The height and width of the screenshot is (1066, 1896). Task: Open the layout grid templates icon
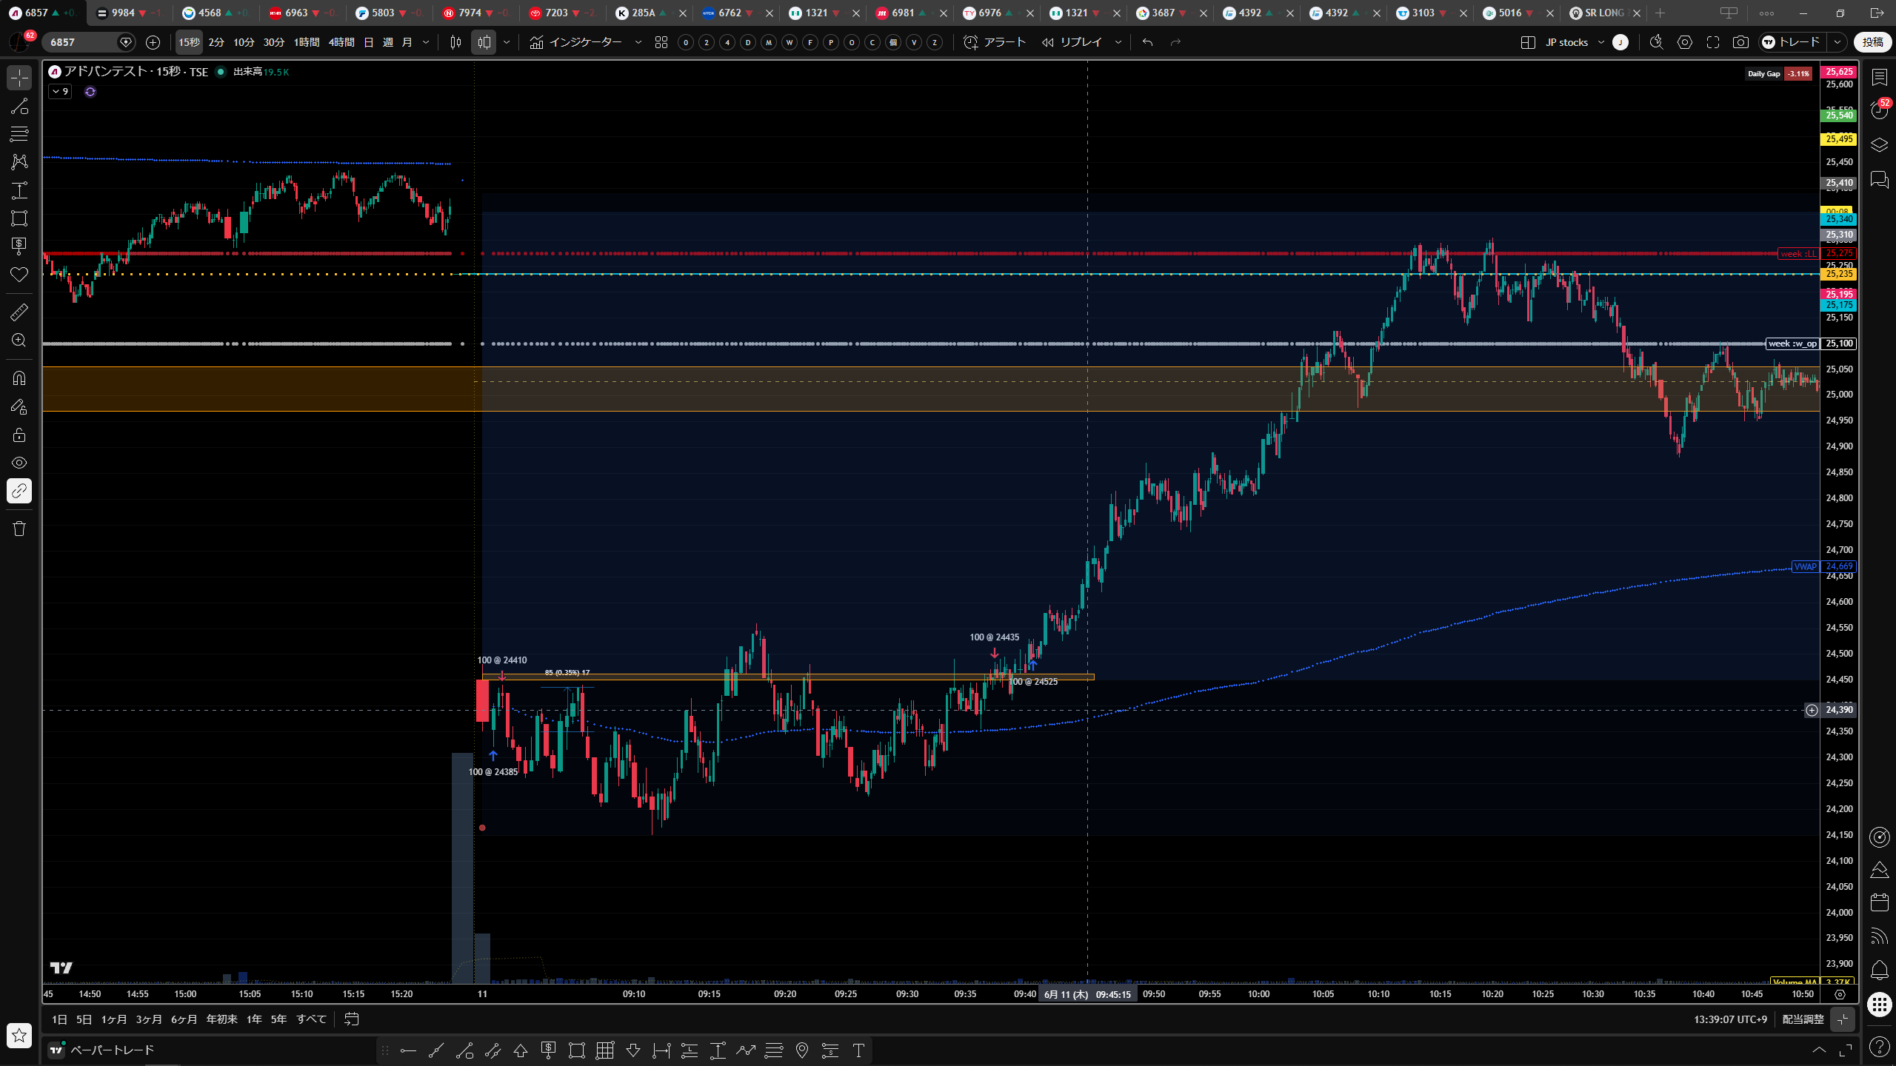(x=661, y=42)
